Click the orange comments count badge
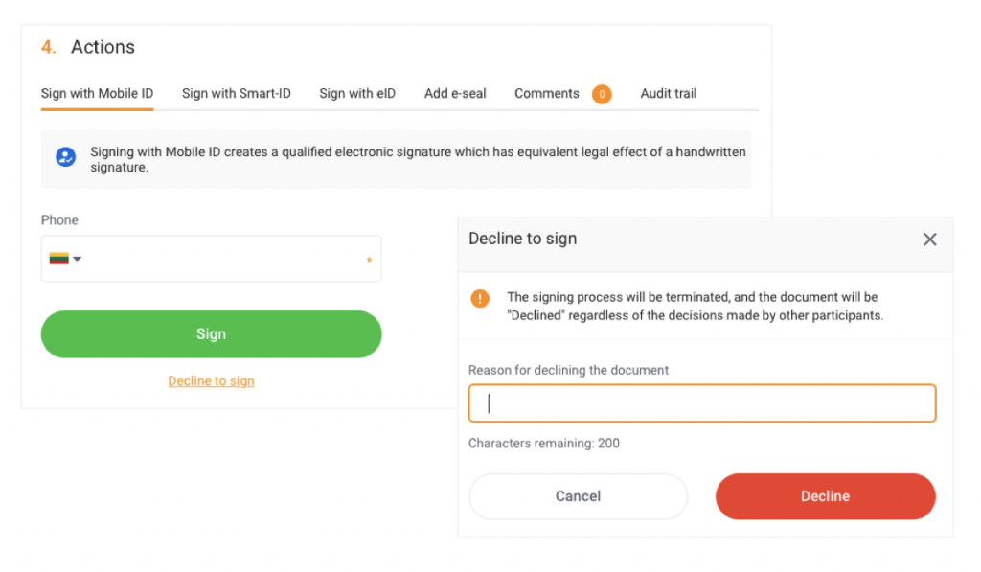 pyautogui.click(x=602, y=94)
